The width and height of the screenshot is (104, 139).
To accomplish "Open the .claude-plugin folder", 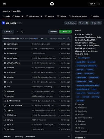I will click(12, 49).
